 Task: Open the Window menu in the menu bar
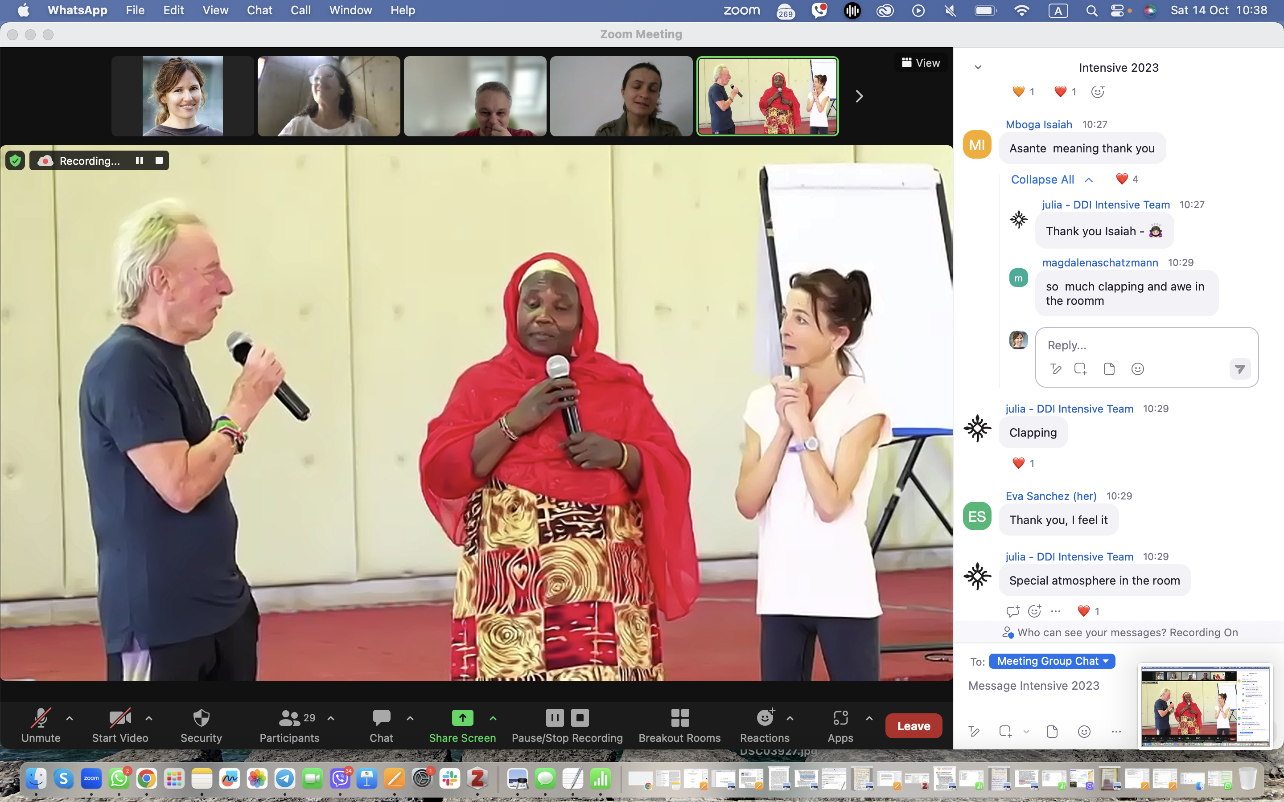coord(350,10)
